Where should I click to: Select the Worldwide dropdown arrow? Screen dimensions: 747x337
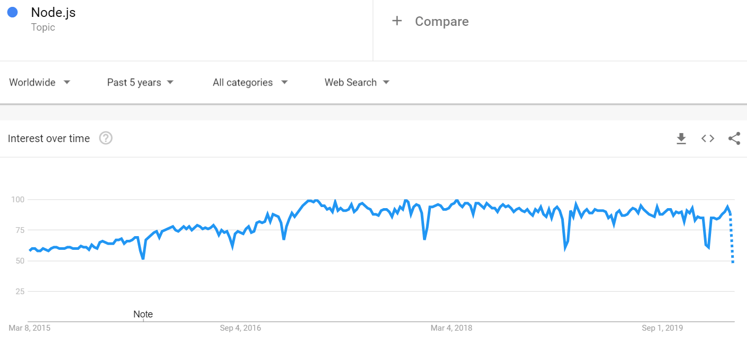(67, 82)
